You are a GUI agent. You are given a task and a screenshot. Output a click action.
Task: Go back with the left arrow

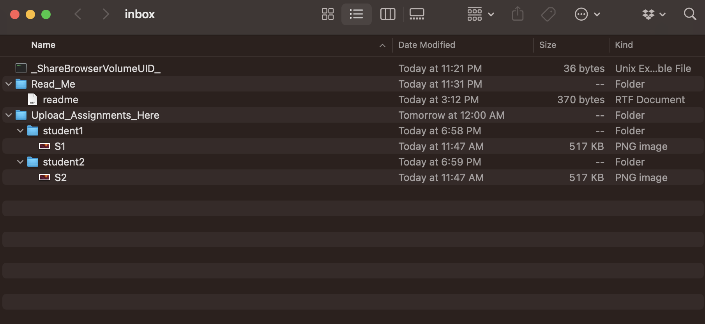[78, 14]
